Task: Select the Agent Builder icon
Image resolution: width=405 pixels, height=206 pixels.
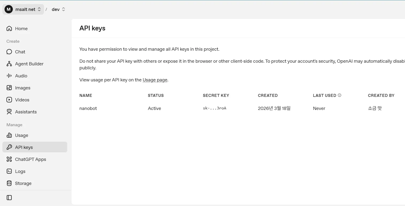Action: point(9,64)
